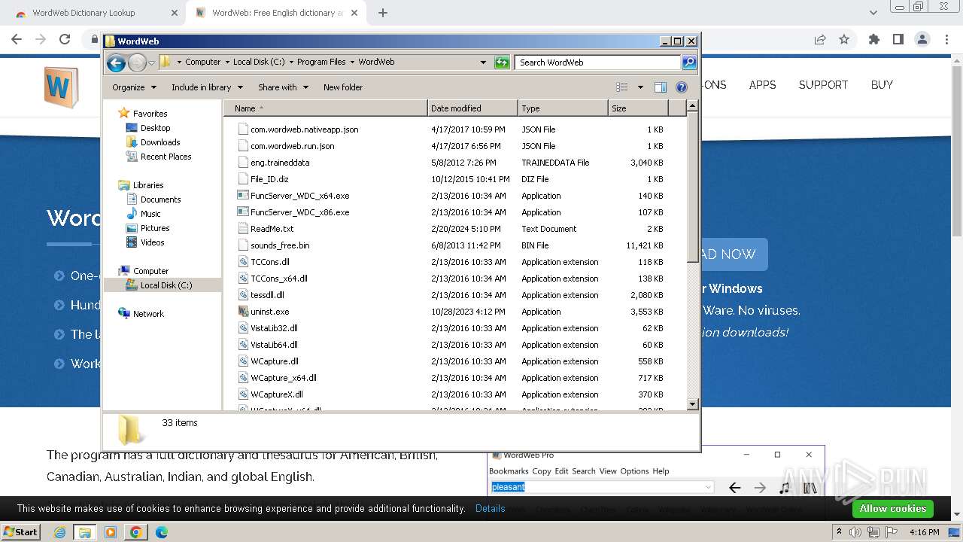This screenshot has height=542, width=963.
Task: Open the cookie Details link
Action: click(x=491, y=509)
